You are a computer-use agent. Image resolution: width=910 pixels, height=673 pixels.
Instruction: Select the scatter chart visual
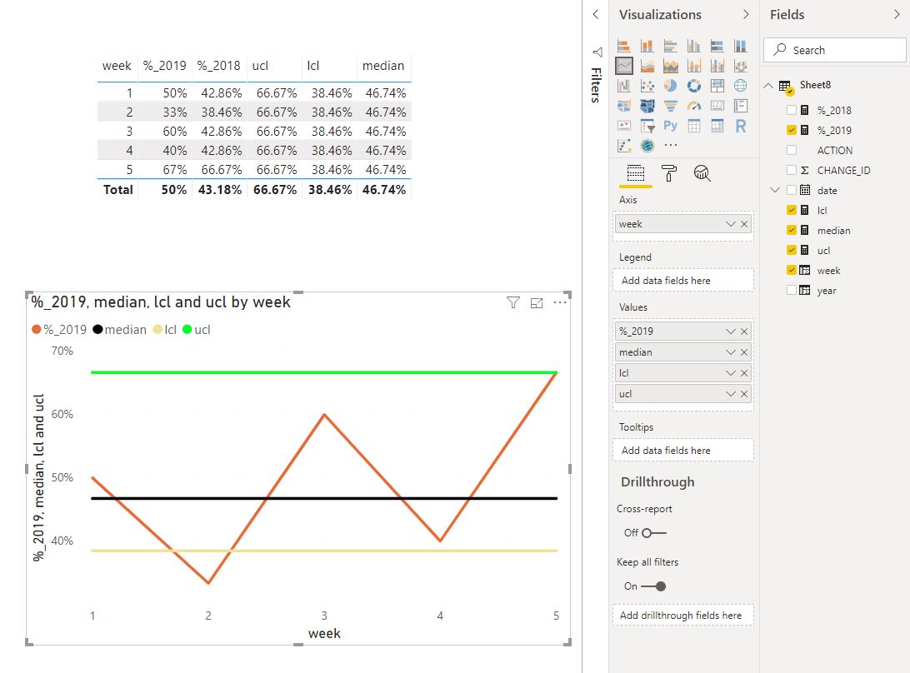[x=647, y=86]
